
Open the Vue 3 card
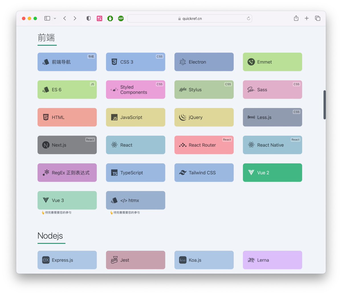tap(67, 200)
